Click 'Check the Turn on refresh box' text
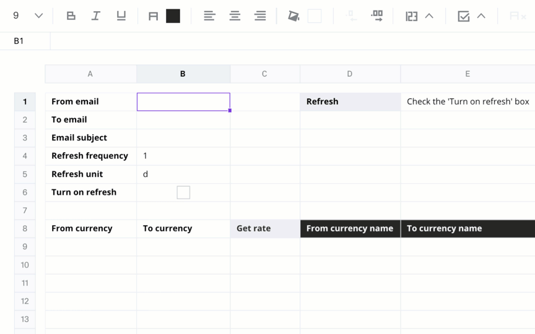The width and height of the screenshot is (535, 334). pos(468,101)
